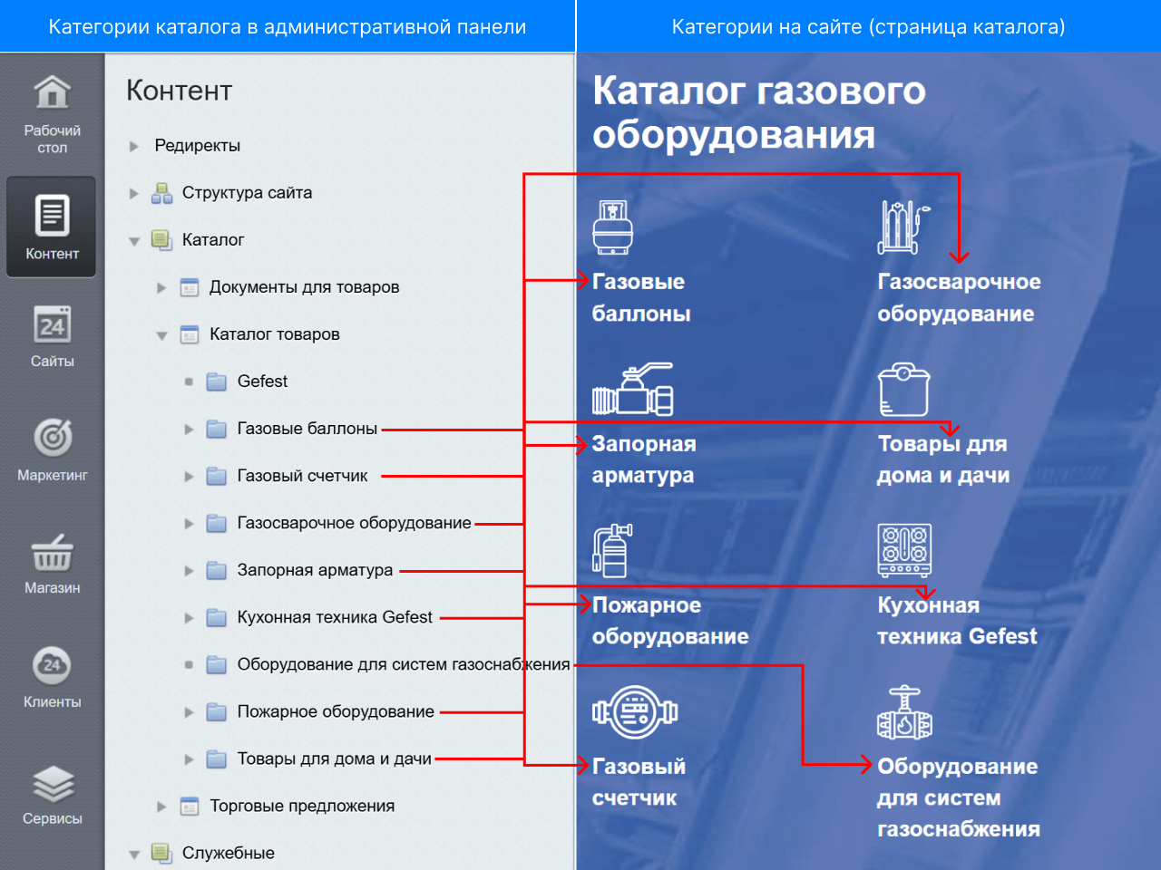Open Газосварочное оборудование category link on site

(959, 297)
